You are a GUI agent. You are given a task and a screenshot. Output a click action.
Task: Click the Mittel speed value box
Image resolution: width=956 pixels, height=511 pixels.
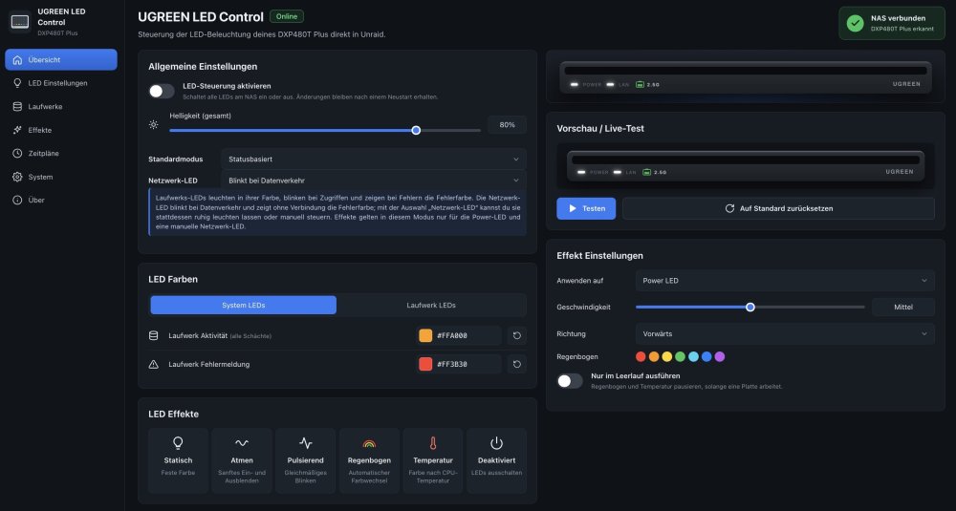[x=903, y=307]
